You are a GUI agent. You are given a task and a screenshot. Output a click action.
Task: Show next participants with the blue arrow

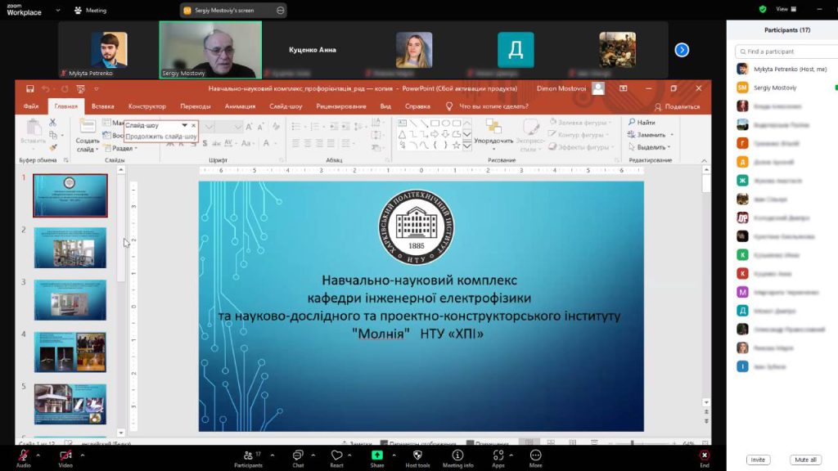coord(682,50)
